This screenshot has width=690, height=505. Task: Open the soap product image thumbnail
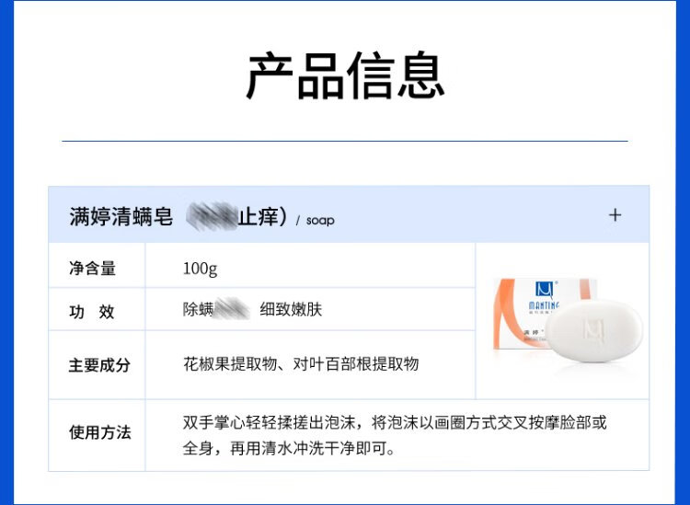tap(563, 322)
